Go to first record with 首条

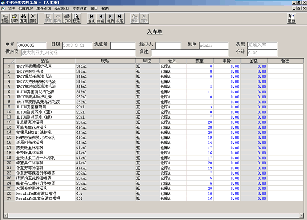(x=91, y=18)
